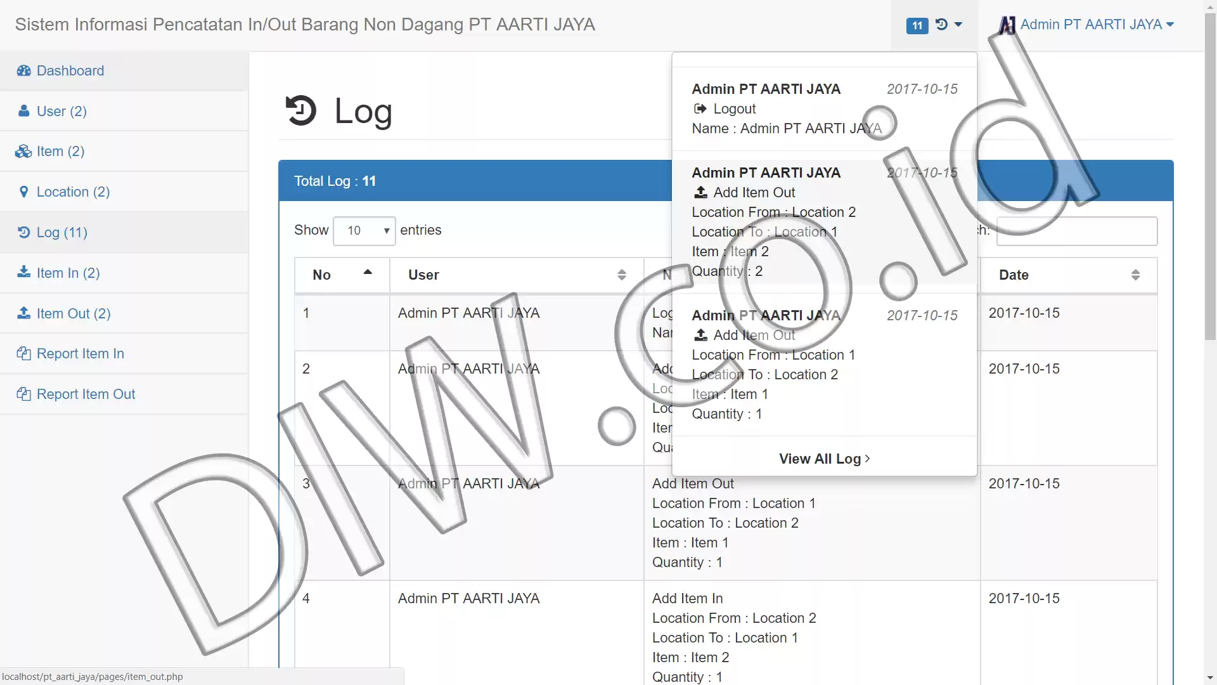Click the site title in header
Viewport: 1217px width, 685px height.
[x=305, y=25]
